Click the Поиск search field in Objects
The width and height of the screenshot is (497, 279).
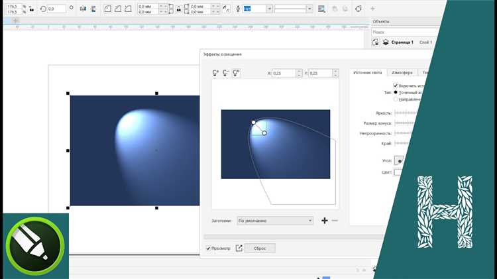pos(406,32)
